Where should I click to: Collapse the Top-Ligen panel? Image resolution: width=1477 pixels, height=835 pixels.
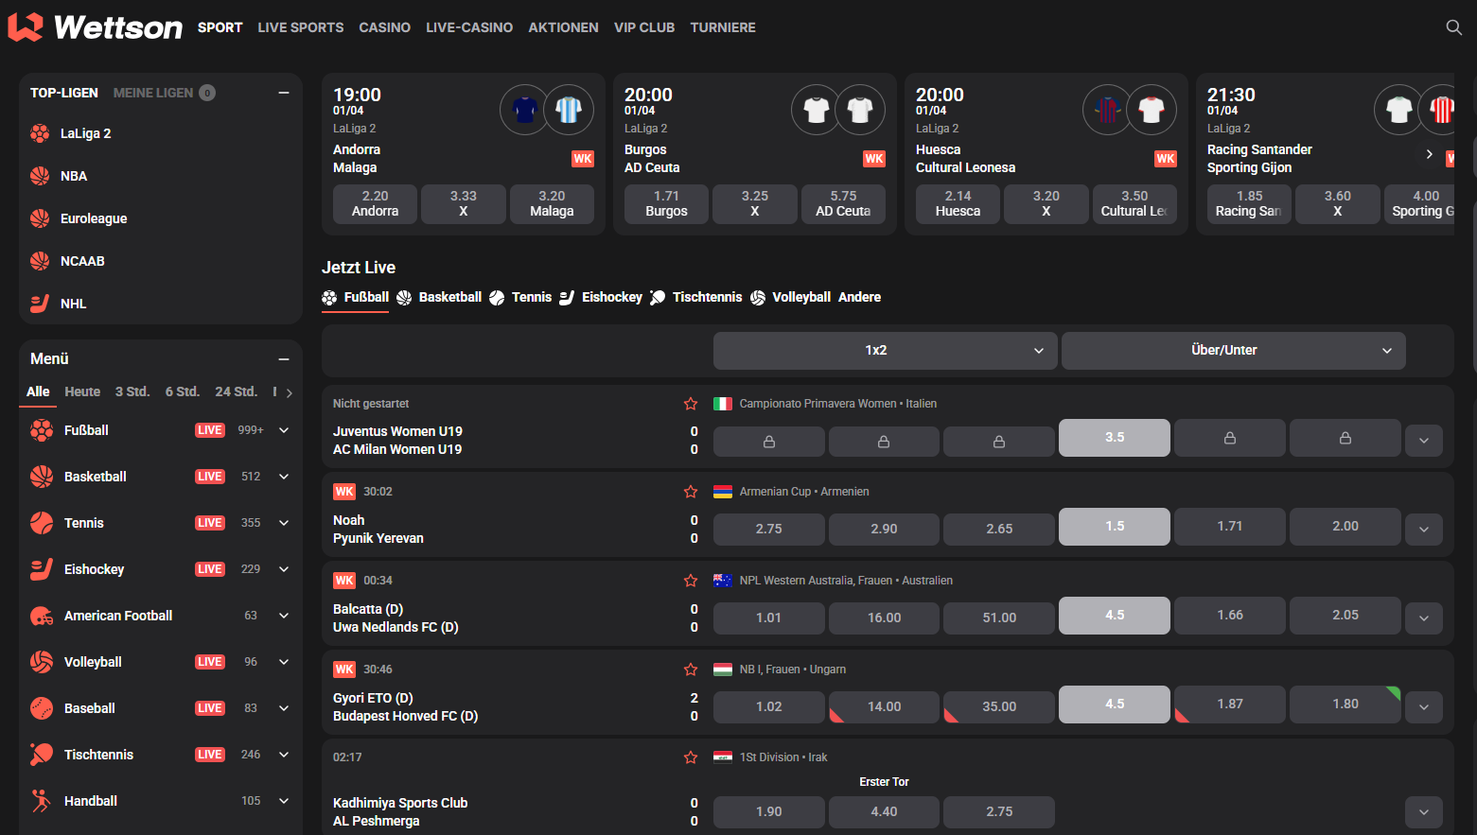tap(283, 93)
